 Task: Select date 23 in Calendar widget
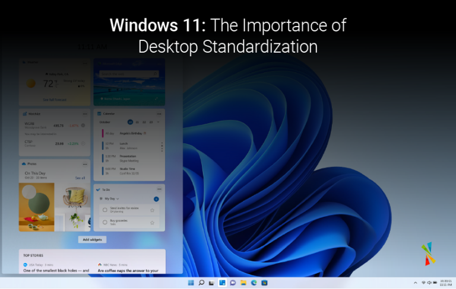point(151,122)
